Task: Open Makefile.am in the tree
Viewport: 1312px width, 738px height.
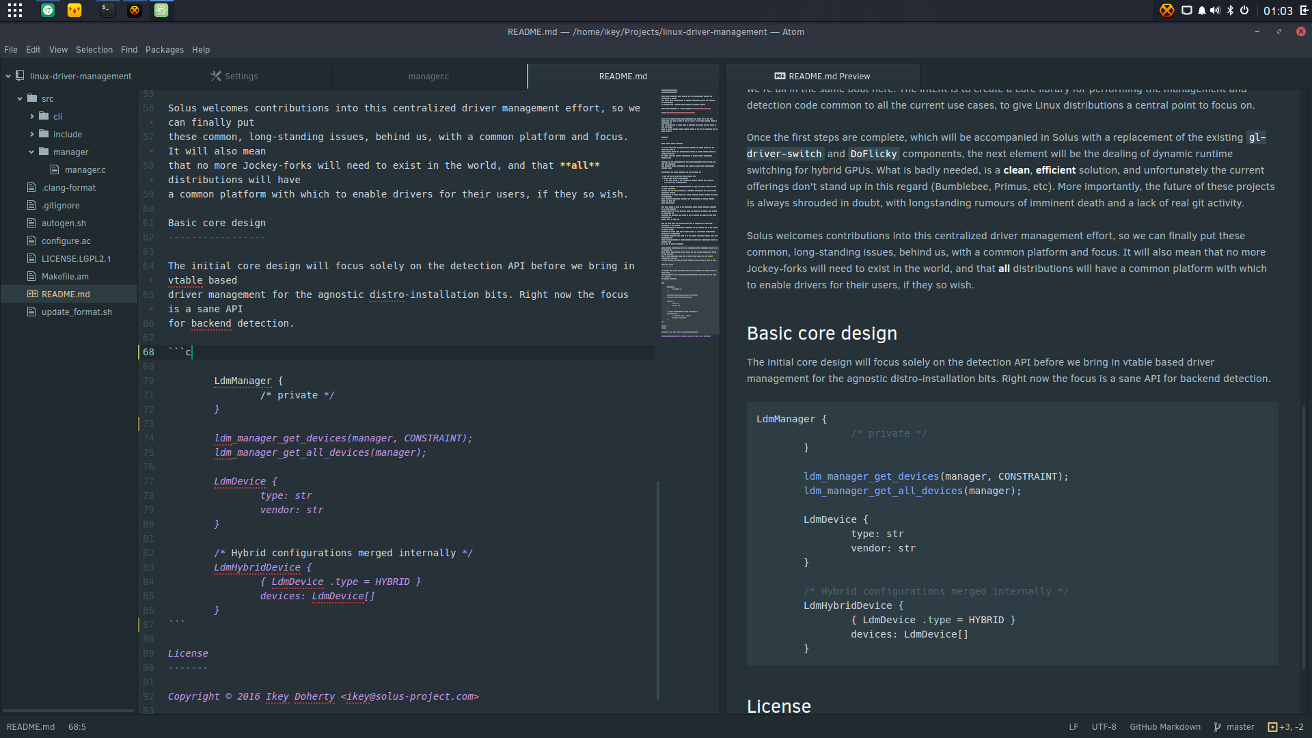Action: (65, 277)
